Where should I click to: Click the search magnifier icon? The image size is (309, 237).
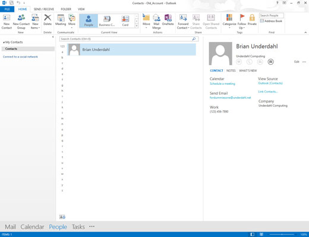tap(194, 39)
